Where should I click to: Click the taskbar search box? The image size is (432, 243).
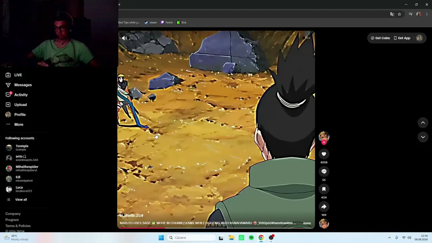tap(191, 238)
